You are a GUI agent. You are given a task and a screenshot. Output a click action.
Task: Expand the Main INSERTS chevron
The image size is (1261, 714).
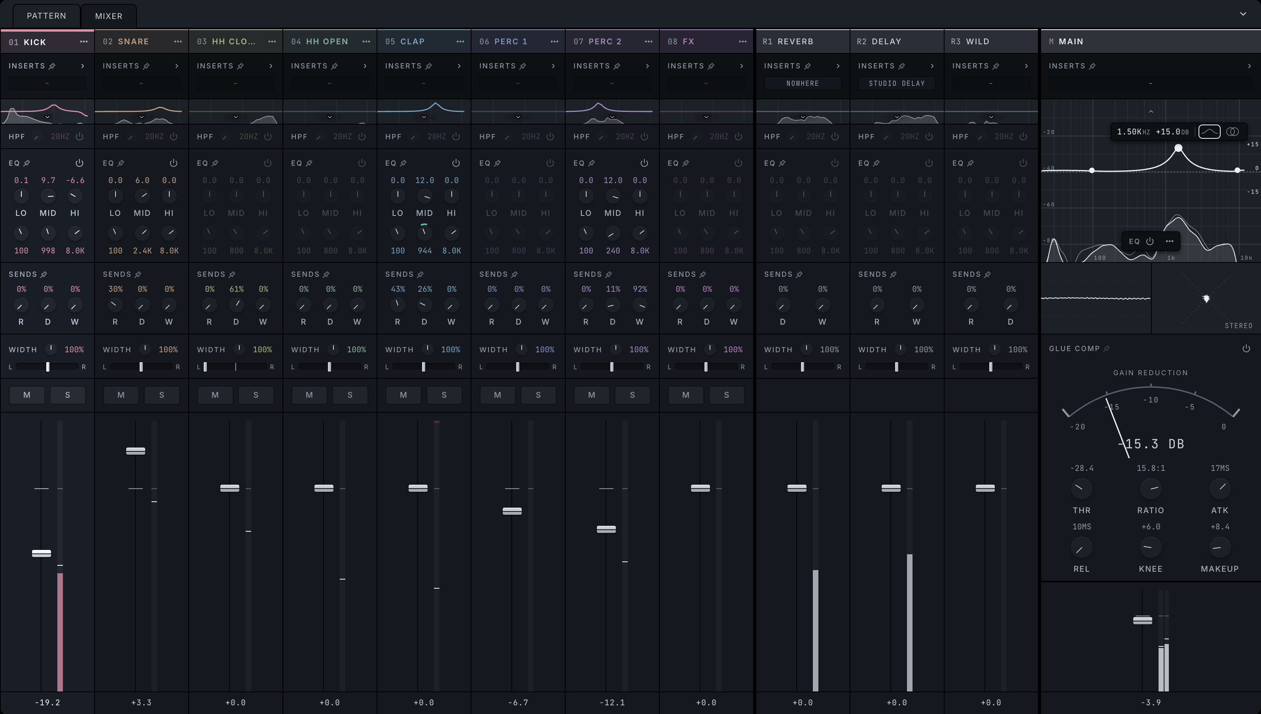[1249, 66]
